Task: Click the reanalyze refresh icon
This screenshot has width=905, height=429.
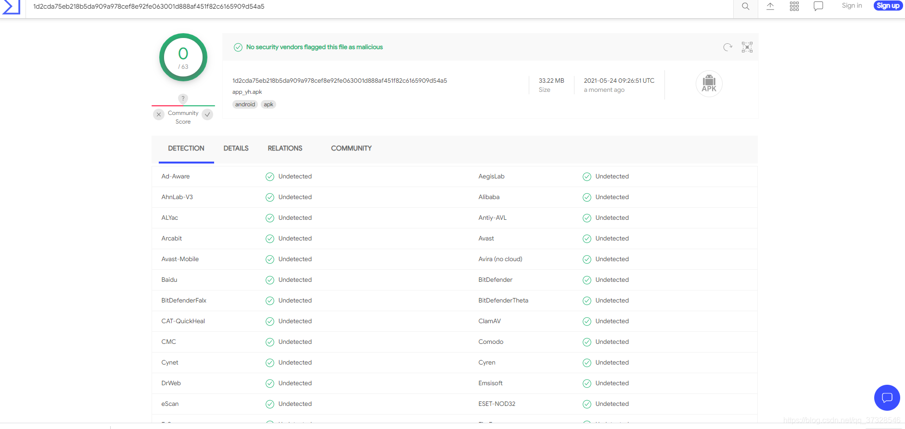Action: pos(727,47)
